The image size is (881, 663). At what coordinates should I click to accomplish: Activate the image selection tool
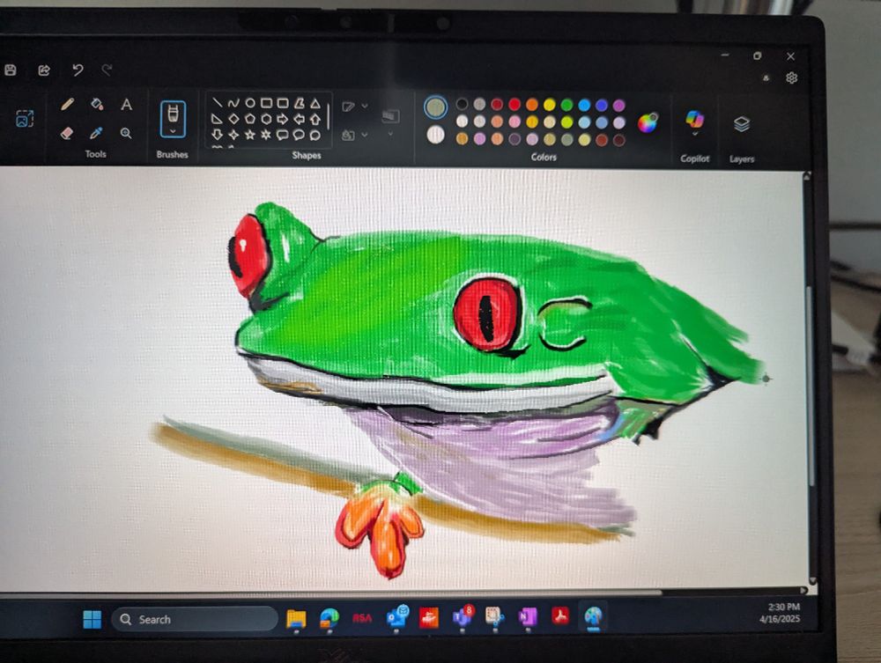pyautogui.click(x=24, y=119)
